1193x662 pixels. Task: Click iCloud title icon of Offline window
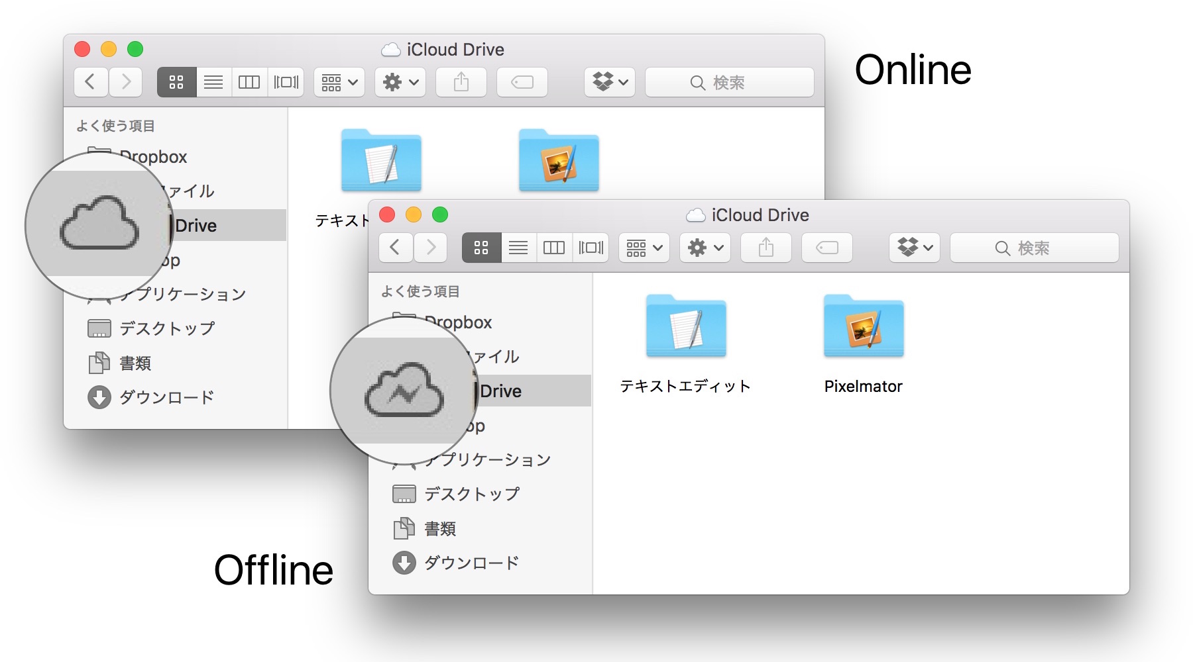click(x=696, y=215)
